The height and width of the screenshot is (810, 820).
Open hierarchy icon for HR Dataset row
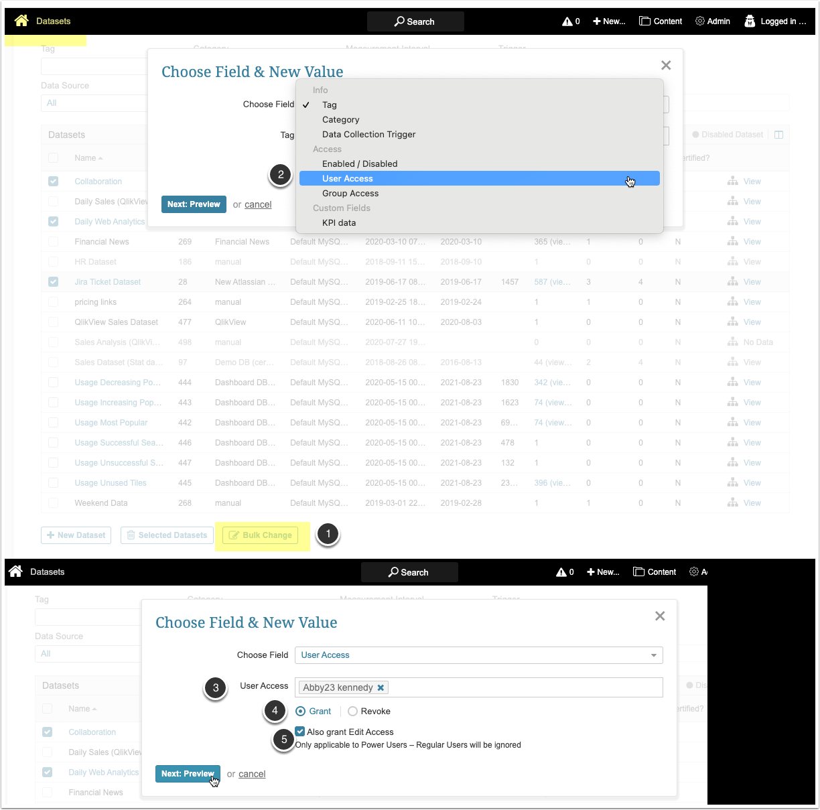(733, 261)
